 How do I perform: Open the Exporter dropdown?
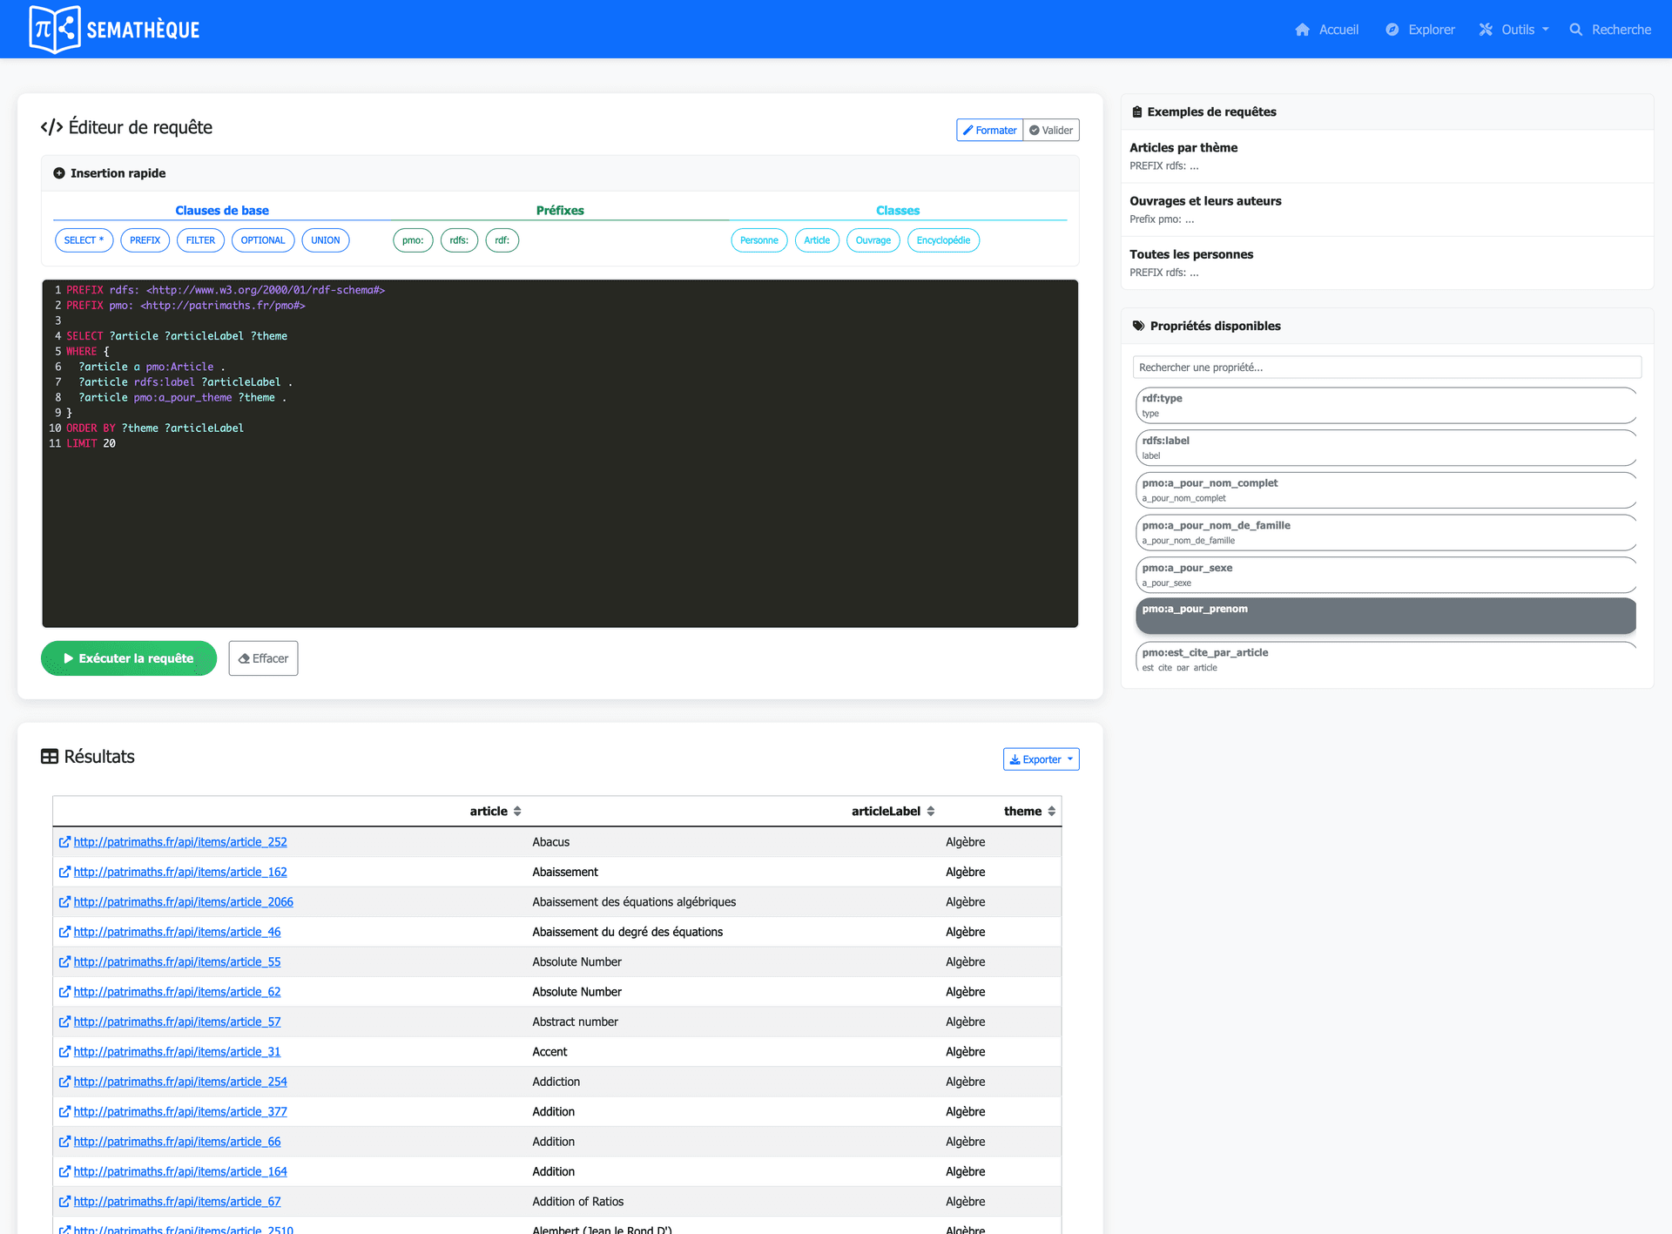pyautogui.click(x=1041, y=759)
